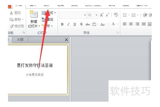The height and width of the screenshot is (107, 160).
Task: Open the Change Case (Aa) menu
Action: [x=103, y=24]
